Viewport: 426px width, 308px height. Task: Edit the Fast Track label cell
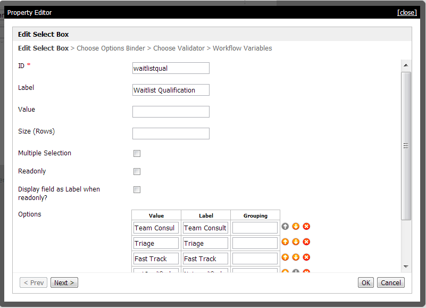click(205, 259)
